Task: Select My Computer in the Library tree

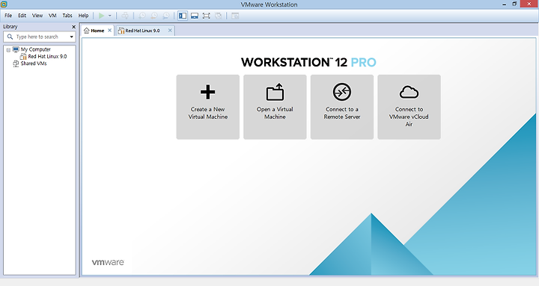Action: [35, 49]
